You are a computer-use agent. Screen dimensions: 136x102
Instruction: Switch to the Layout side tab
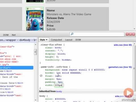tap(69, 40)
